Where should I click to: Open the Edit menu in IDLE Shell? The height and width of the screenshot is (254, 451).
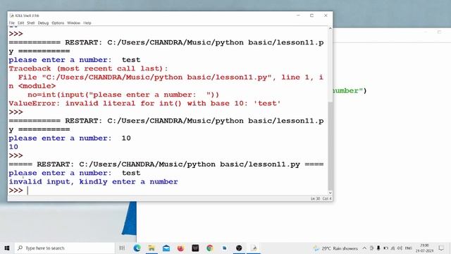[20, 23]
